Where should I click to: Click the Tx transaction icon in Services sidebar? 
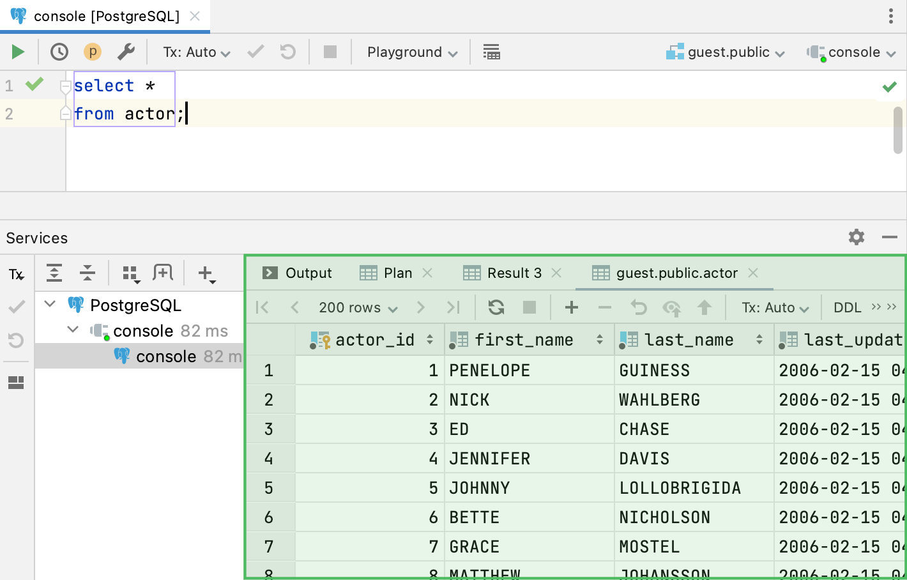[x=16, y=275]
